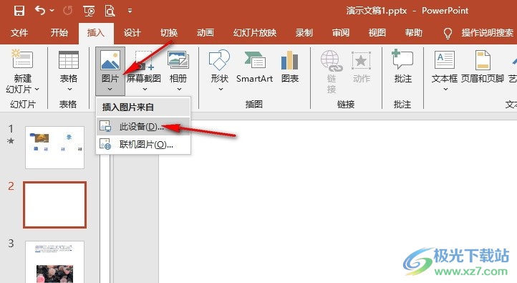This screenshot has height=283, width=517.
Task: Choose 联机图片(O)... menu item
Action: coord(143,145)
